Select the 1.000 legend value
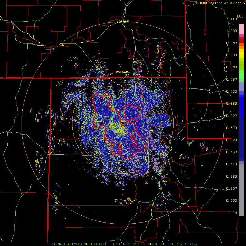This screenshot has height=246, width=246. (x=232, y=31)
